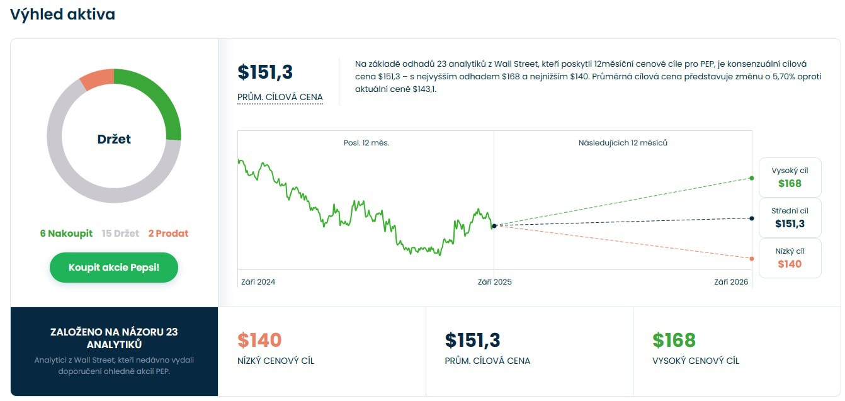This screenshot has width=845, height=401.
Task: Click the "15 Držet" legend label
Action: [x=120, y=234]
